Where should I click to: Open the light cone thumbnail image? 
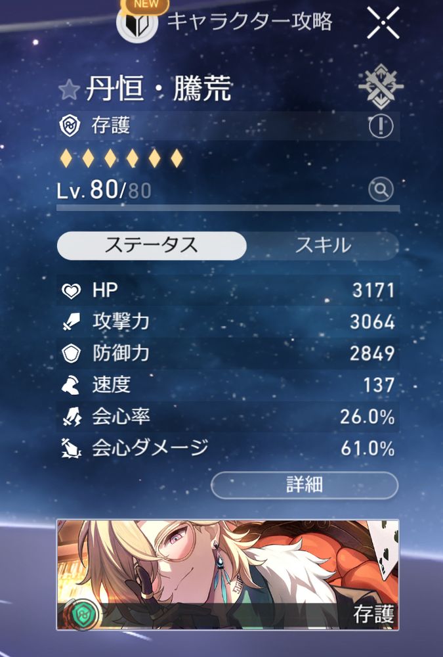point(228,574)
